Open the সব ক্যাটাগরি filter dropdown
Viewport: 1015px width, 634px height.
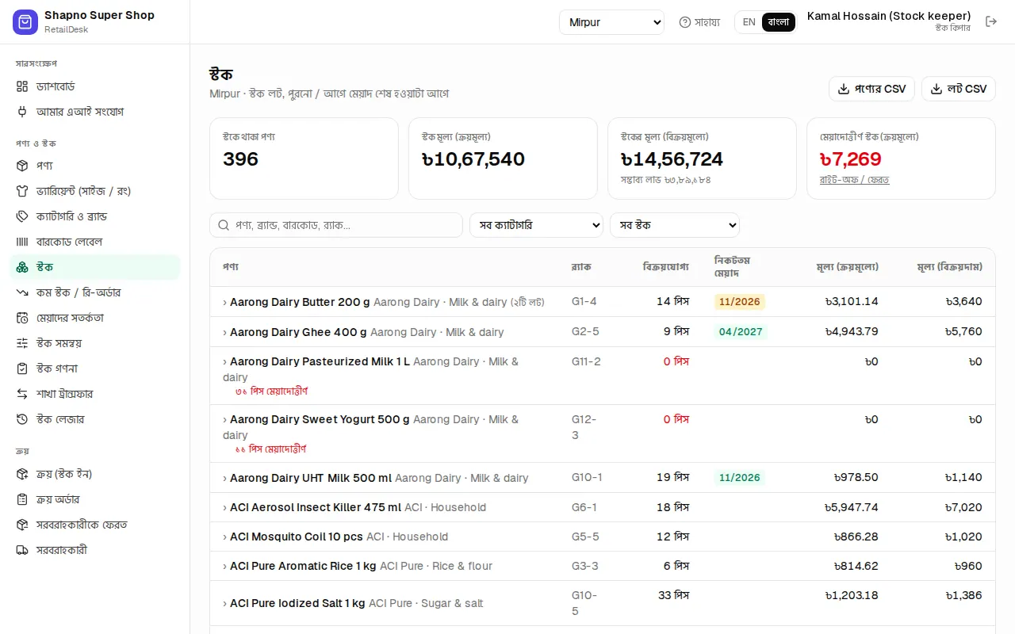click(536, 225)
